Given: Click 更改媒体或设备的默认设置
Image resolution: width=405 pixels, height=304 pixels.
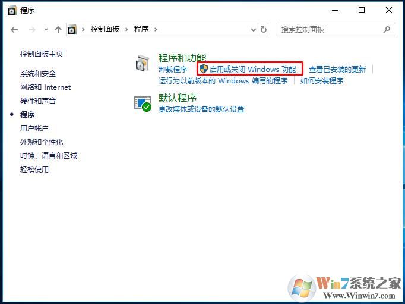Looking at the screenshot, I should pos(201,109).
